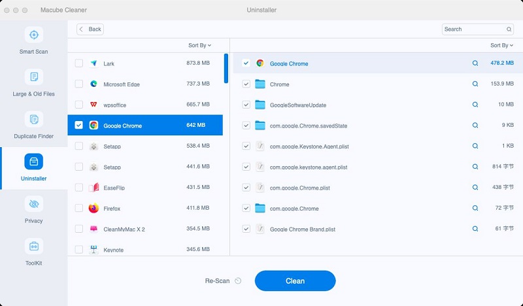Check the Keynote checkbox
Screen dimensions: 523x306
tap(78, 250)
